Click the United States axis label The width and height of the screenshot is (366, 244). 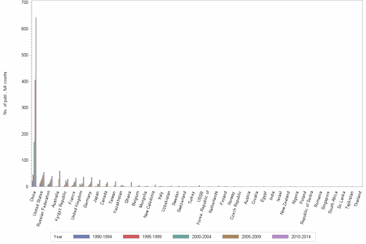(x=38, y=202)
